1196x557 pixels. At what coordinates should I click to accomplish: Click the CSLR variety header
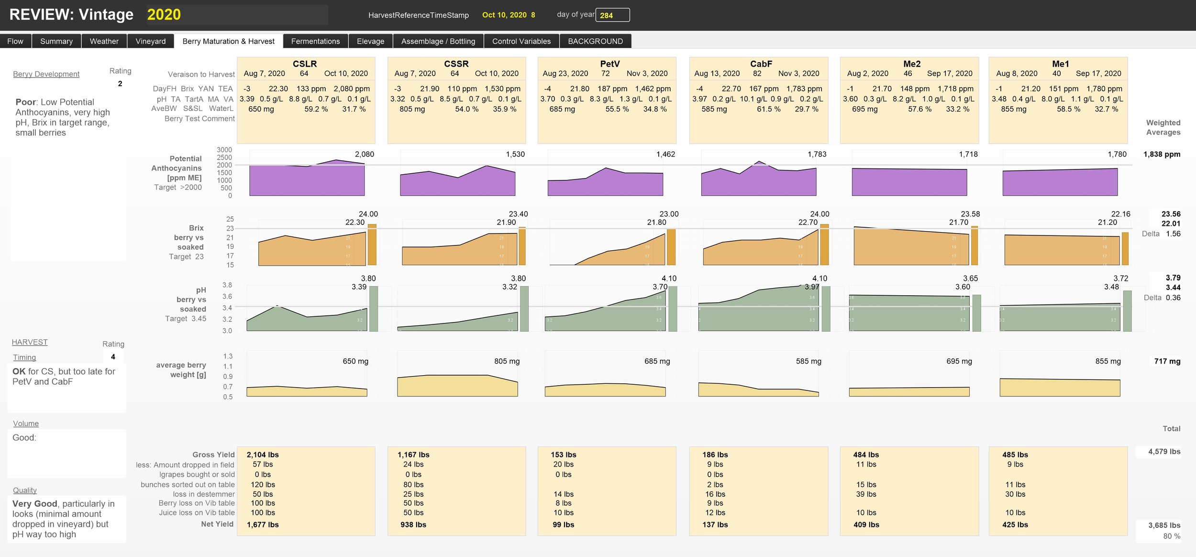305,64
